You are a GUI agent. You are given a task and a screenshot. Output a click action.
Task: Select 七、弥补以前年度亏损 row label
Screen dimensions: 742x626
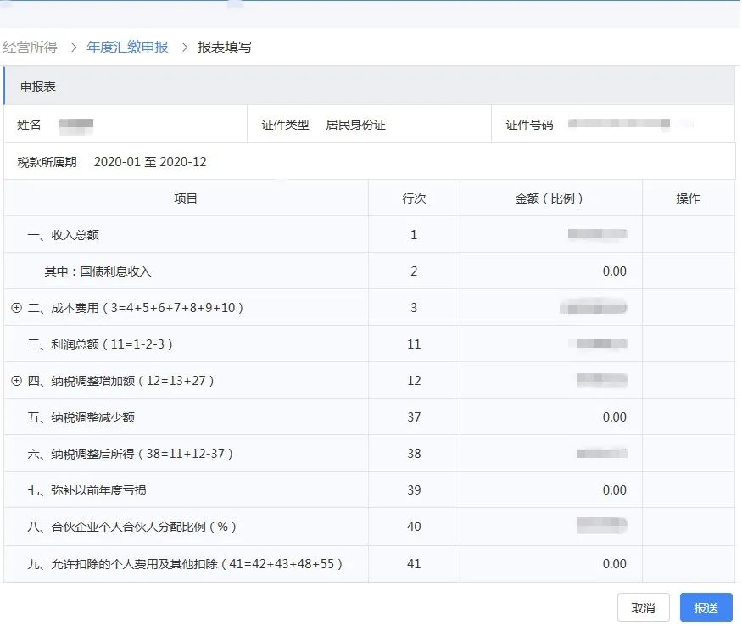[86, 490]
